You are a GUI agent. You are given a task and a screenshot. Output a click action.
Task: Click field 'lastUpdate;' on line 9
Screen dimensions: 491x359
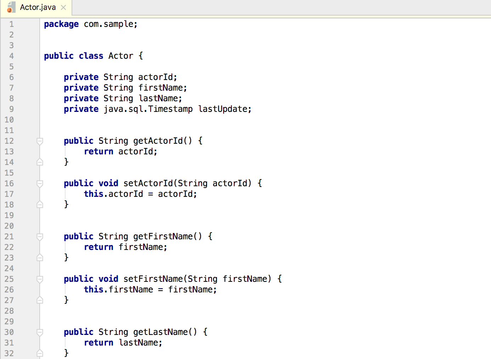pos(225,109)
